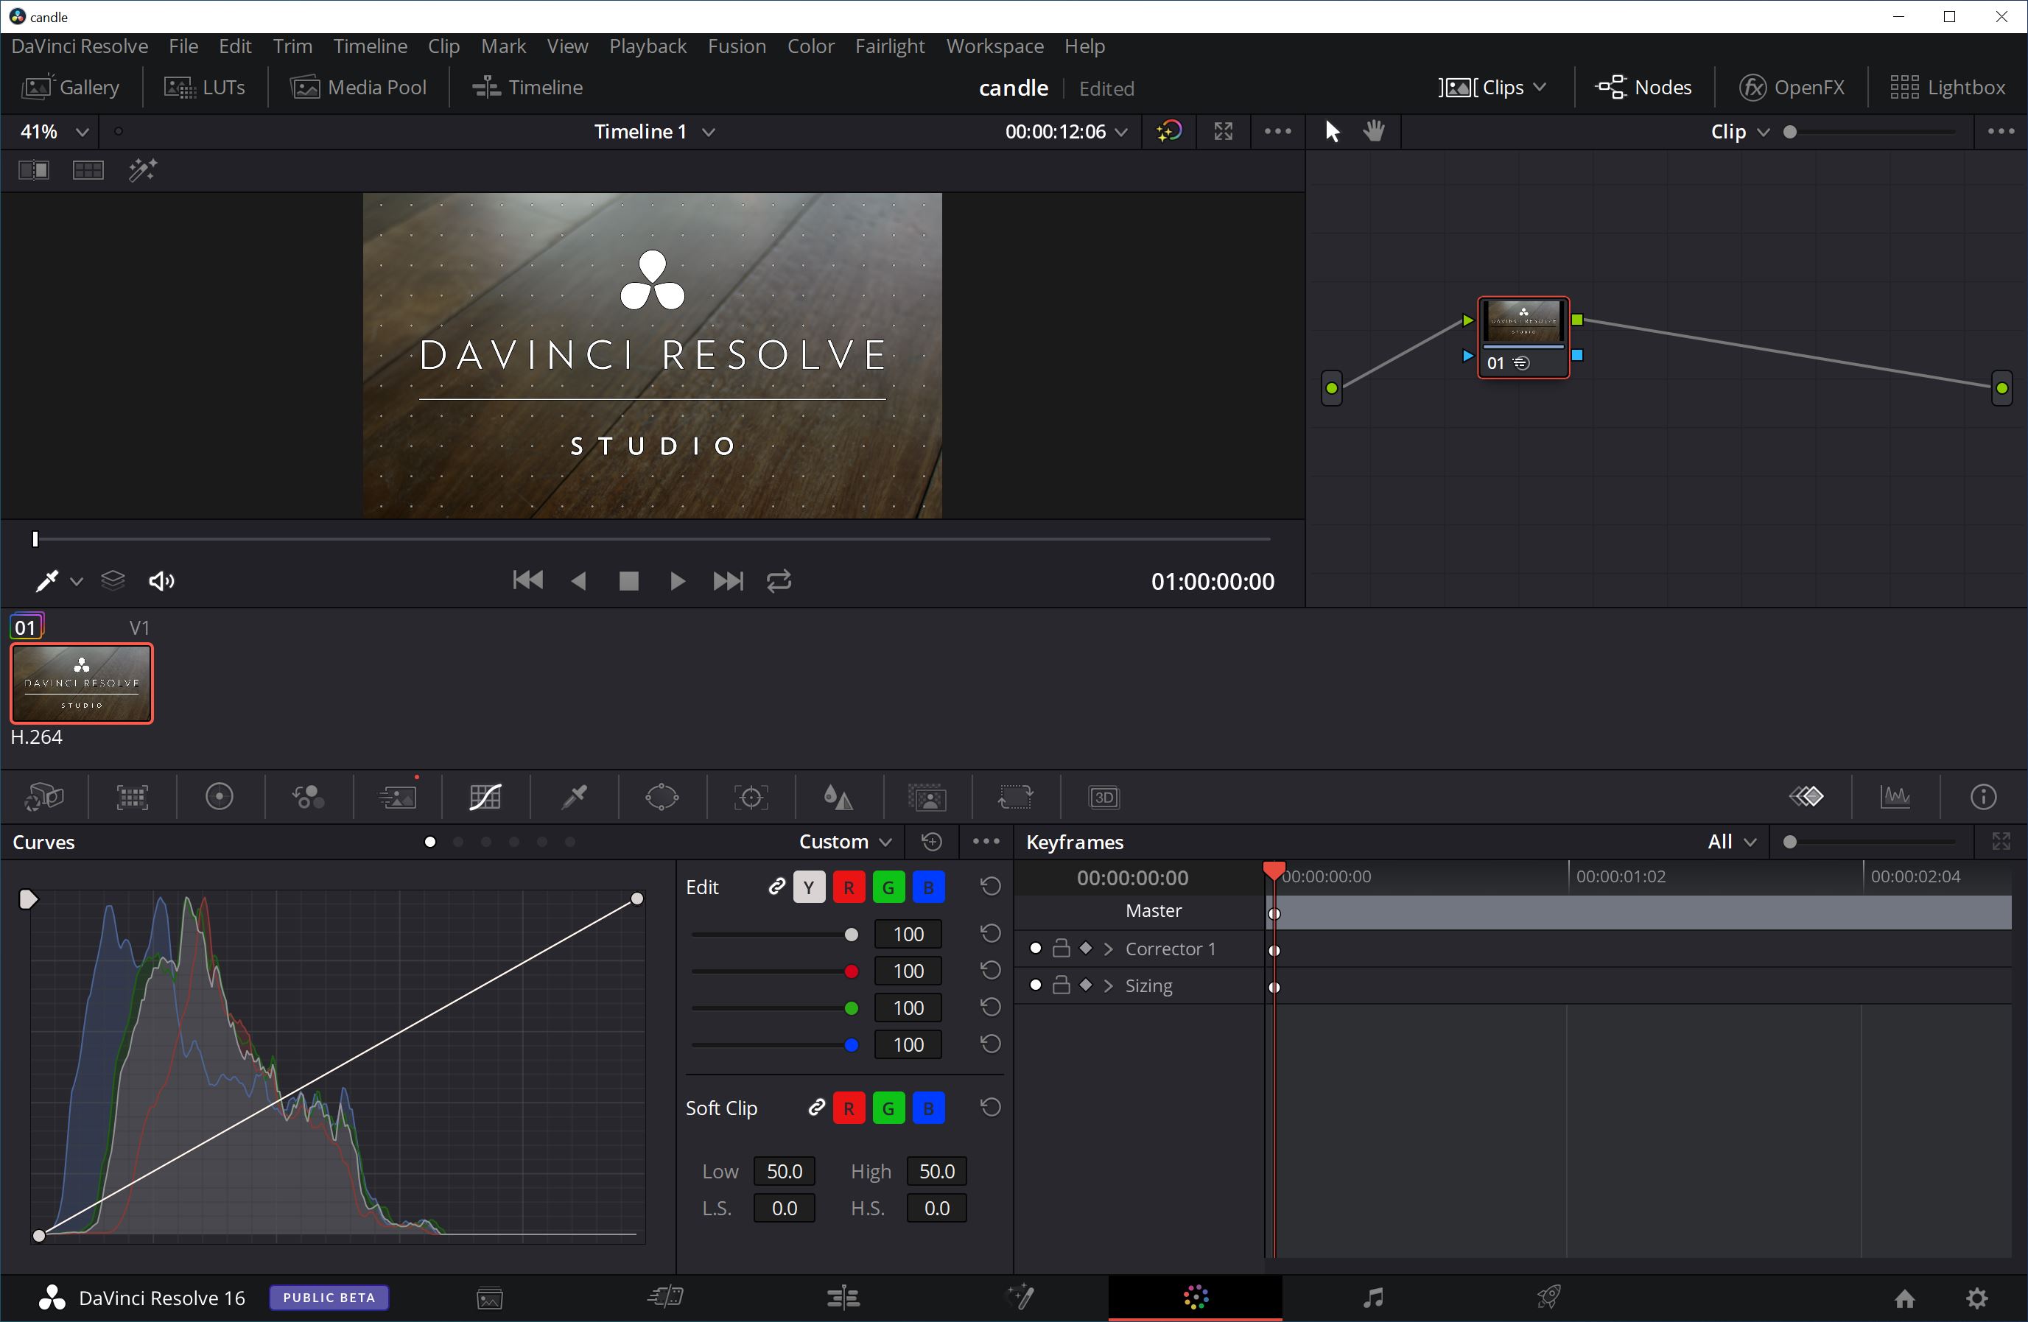Toggle the unmix layers icon in viewer

(113, 581)
